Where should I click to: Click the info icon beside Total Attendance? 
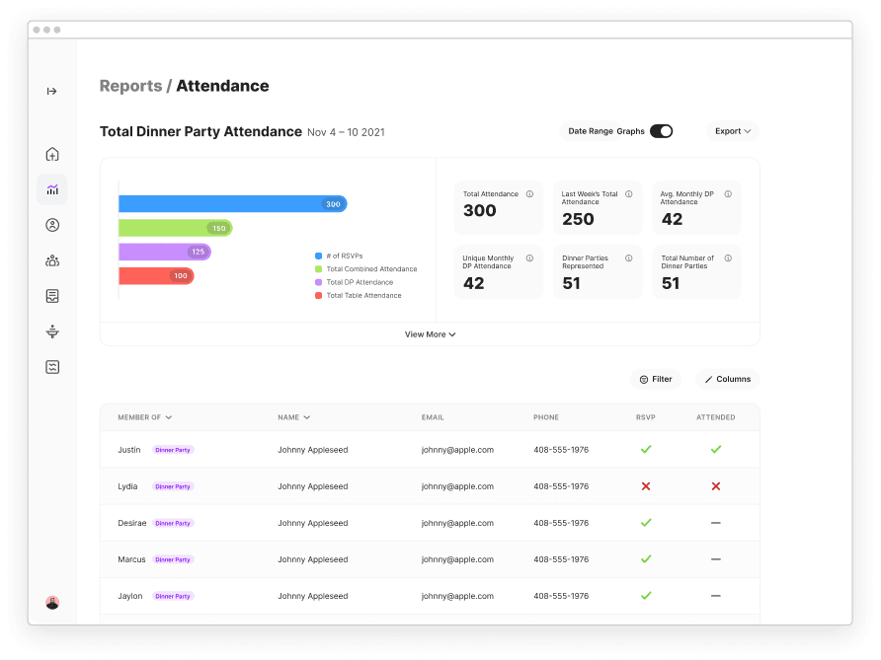pos(529,194)
